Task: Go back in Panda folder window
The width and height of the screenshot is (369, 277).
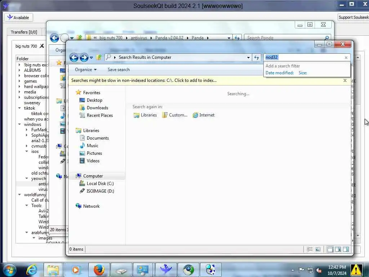Action: 54,38
